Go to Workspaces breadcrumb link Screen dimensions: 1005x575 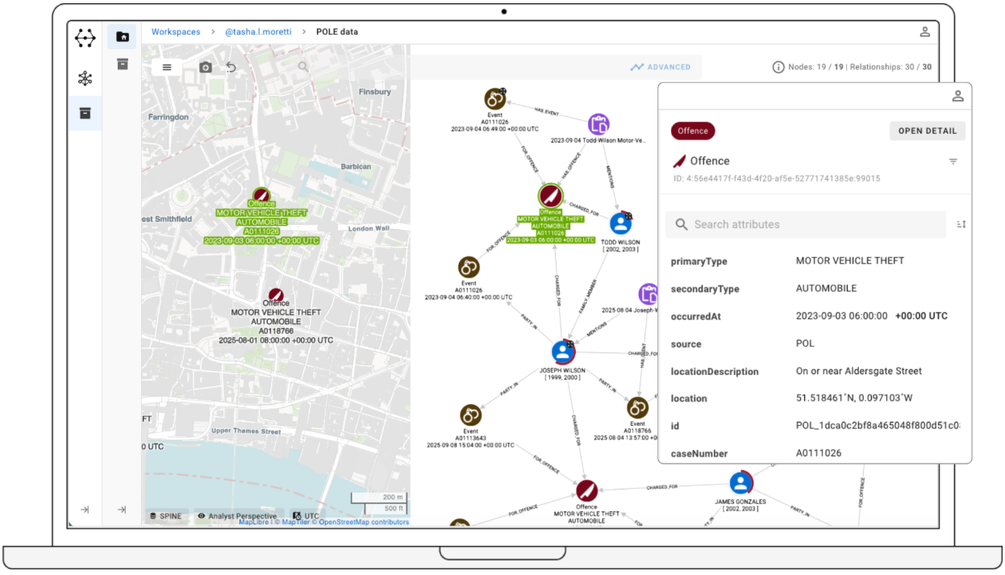[176, 32]
